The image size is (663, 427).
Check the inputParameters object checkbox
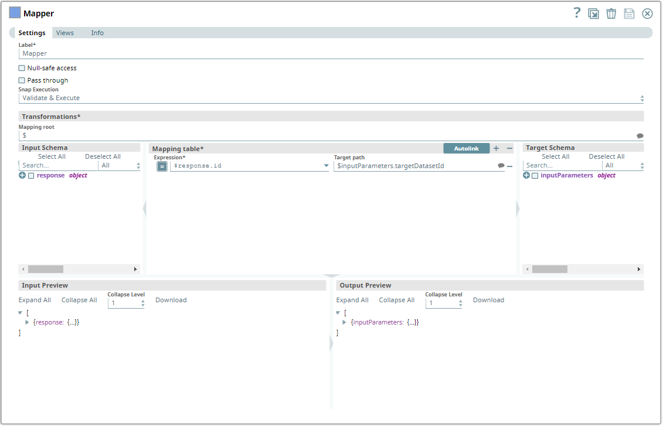[x=535, y=176]
